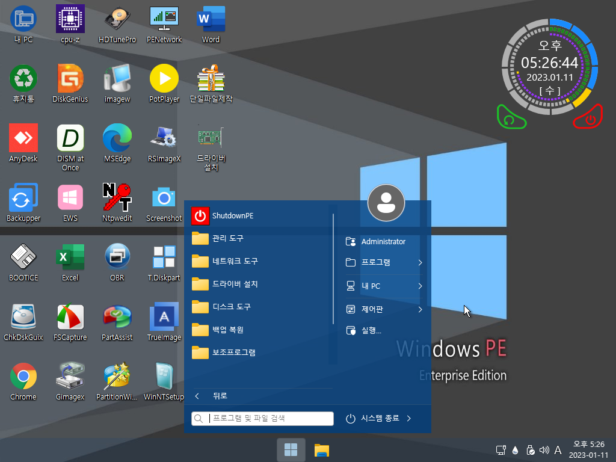Open WinNTSetup desktop shortcut
This screenshot has width=616, height=462.
coord(164,381)
